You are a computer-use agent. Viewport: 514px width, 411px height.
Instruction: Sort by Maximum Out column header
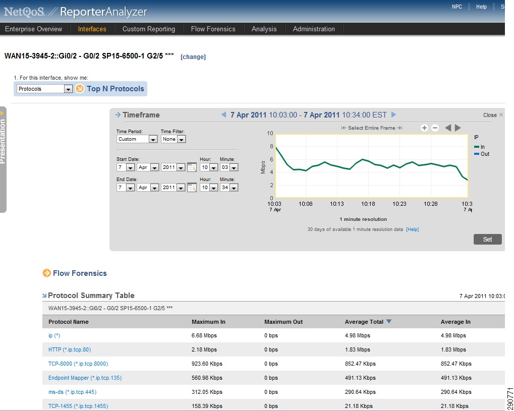[283, 322]
